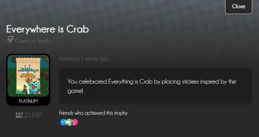The image size is (259, 137).
Task: Click the EXP bar icon
Action: (19, 115)
